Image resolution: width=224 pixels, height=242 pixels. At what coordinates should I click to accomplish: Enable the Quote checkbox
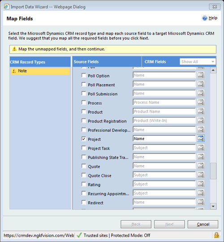[x=84, y=166]
